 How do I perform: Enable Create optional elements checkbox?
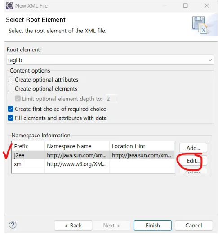(x=10, y=89)
